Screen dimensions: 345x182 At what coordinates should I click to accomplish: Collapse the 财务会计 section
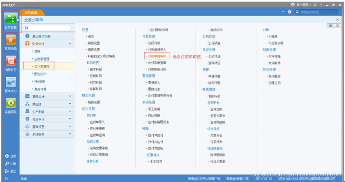click(70, 44)
